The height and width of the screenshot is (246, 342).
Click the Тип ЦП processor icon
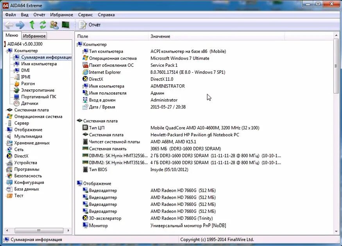tap(85, 128)
